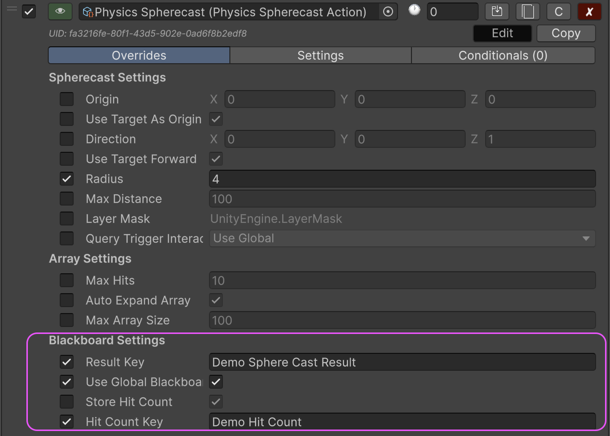The height and width of the screenshot is (436, 610).
Task: Open the Query Trigger Interaction dropdown
Action: 402,238
